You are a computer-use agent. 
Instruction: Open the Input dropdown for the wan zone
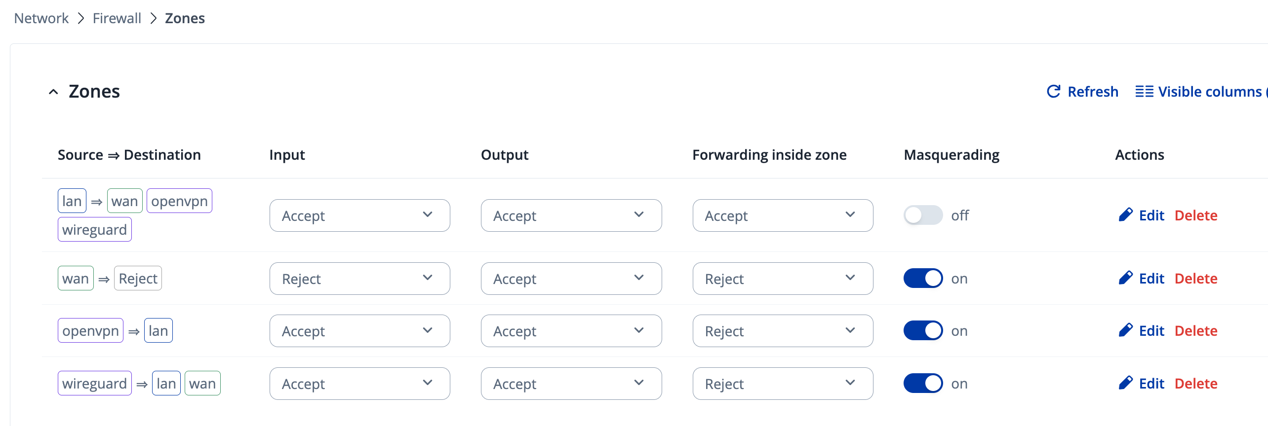359,279
